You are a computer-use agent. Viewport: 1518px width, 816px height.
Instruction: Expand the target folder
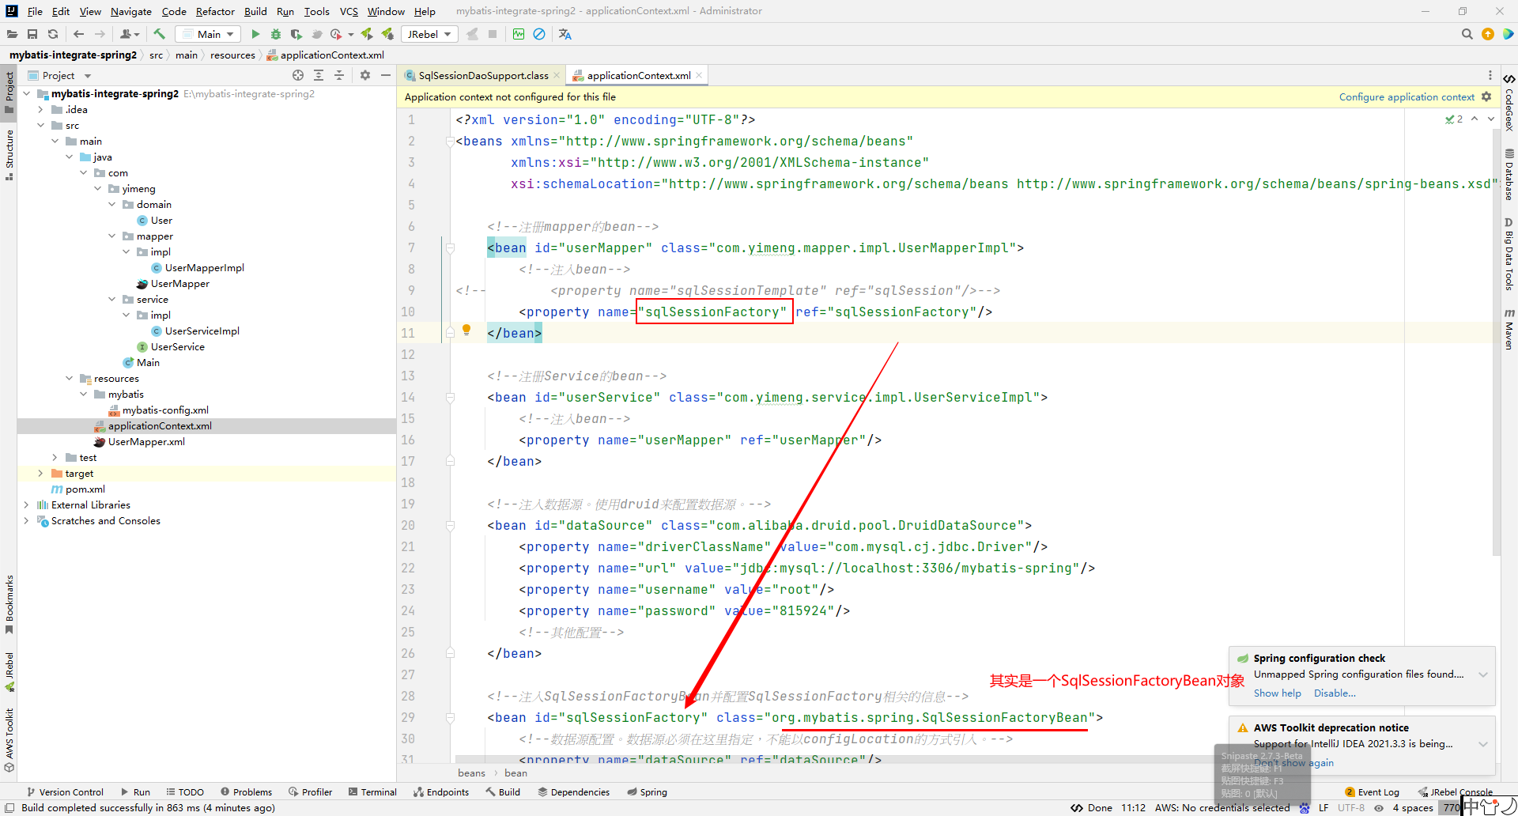tap(40, 473)
